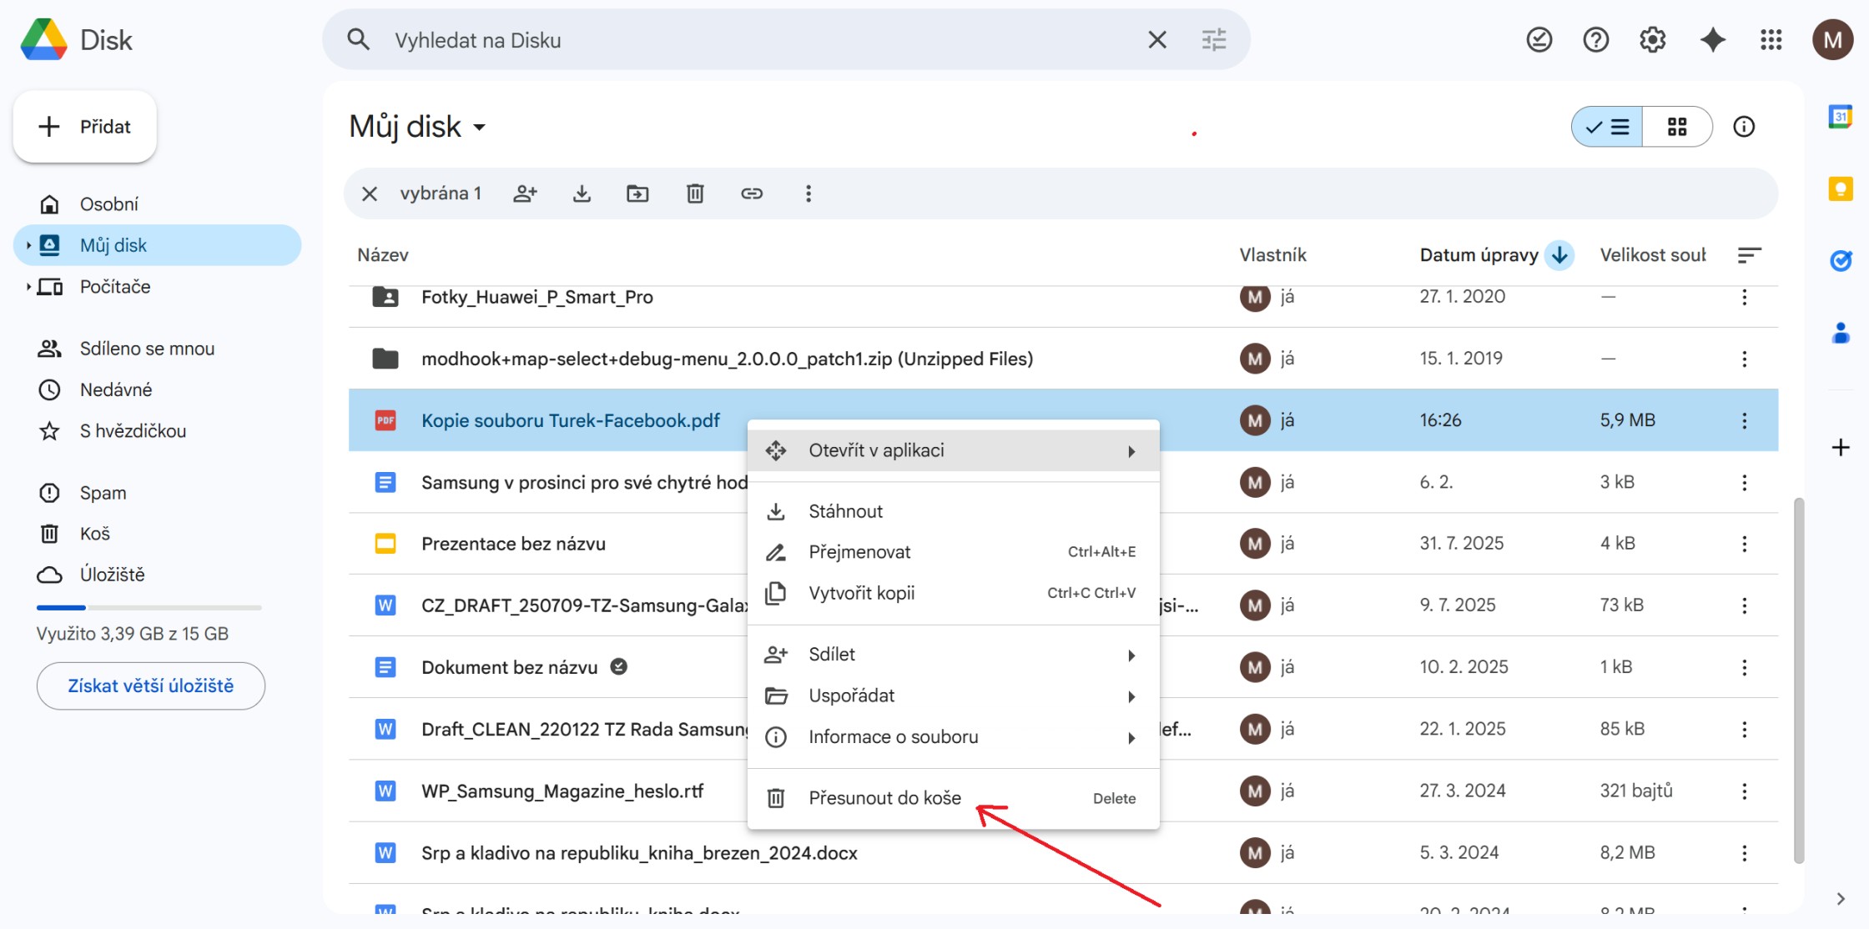Select Přesunout do koše menu entry
Viewport: 1869px width, 929px height.
point(884,798)
